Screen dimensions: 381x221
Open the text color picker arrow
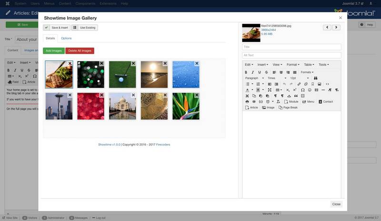[252, 90]
